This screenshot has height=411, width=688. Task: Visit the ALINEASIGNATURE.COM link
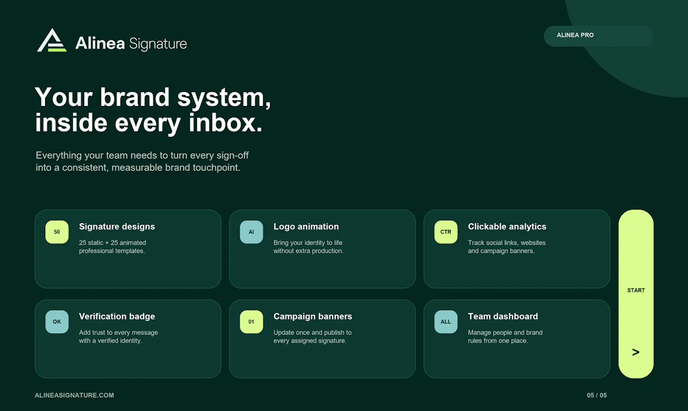74,395
